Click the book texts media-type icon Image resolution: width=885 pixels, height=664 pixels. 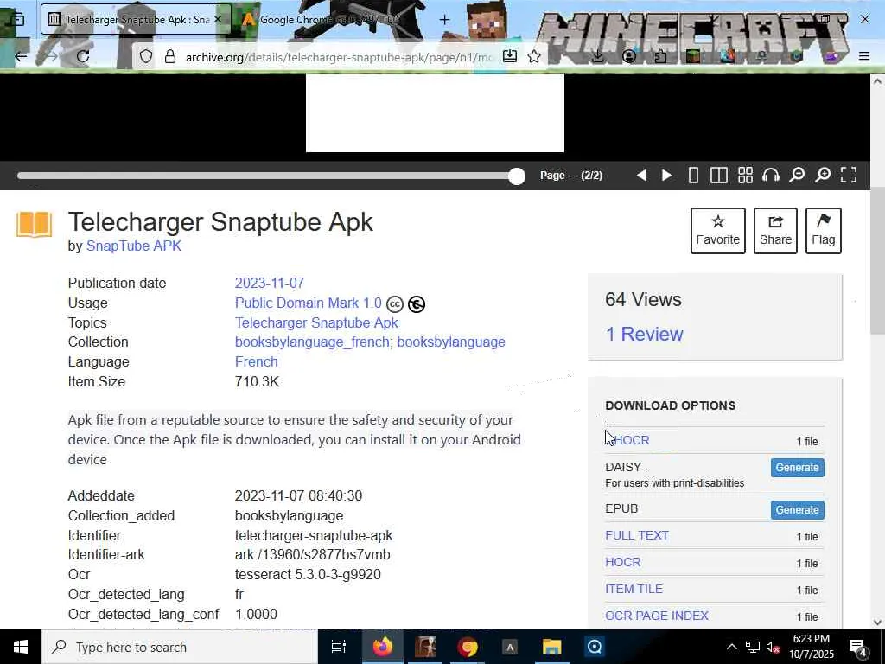tap(34, 224)
